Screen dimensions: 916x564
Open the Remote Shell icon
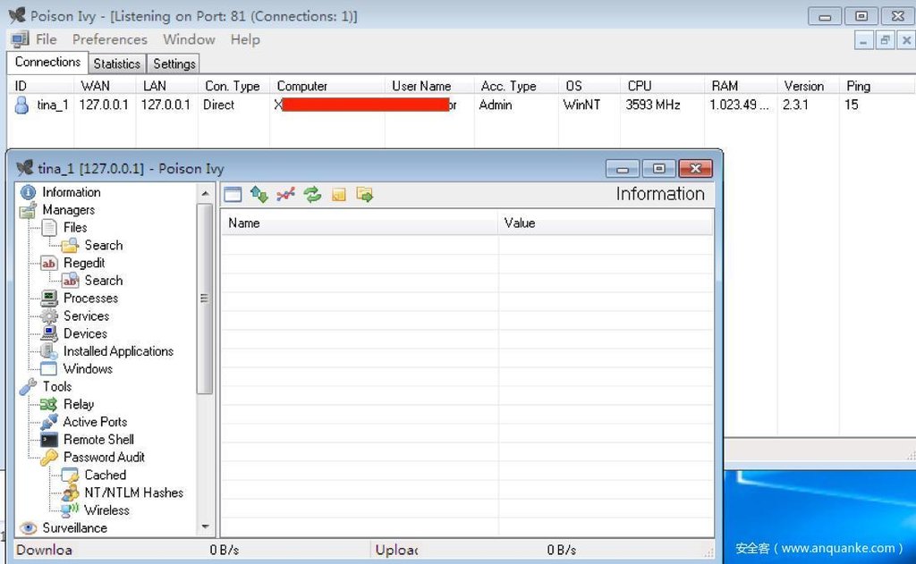pyautogui.click(x=50, y=440)
